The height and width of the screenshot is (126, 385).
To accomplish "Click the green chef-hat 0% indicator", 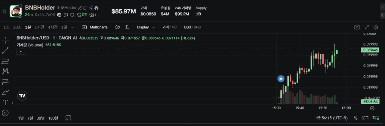I will (x=82, y=14).
